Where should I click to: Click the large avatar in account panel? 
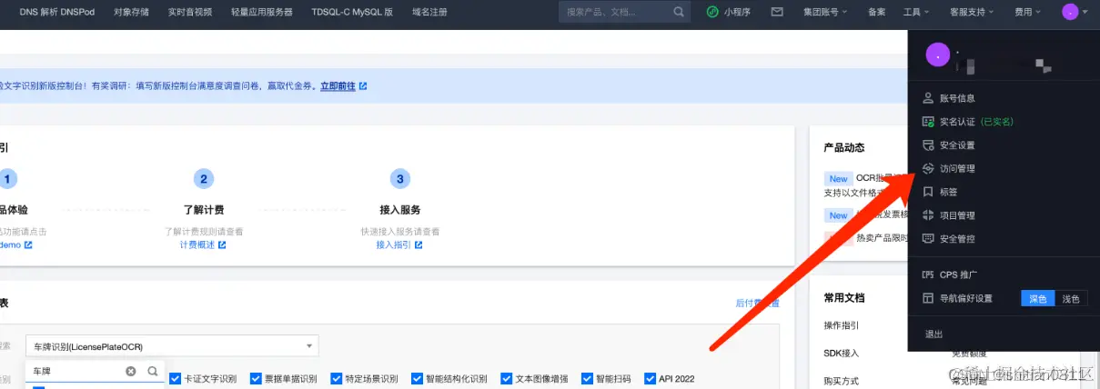point(938,55)
